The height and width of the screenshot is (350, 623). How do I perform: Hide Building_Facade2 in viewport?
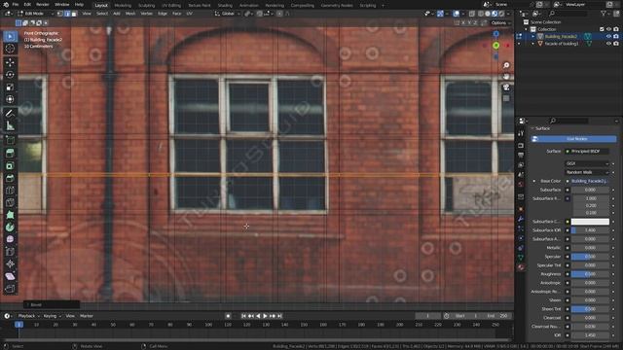608,37
